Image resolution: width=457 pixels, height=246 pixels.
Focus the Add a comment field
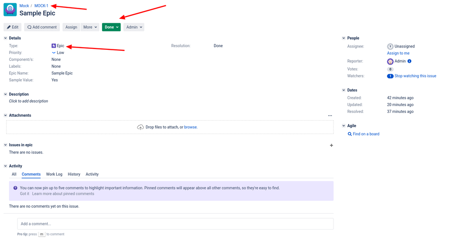175,224
